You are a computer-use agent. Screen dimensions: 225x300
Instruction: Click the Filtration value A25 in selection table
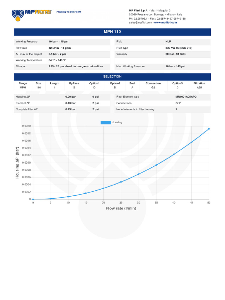[x=199, y=88]
